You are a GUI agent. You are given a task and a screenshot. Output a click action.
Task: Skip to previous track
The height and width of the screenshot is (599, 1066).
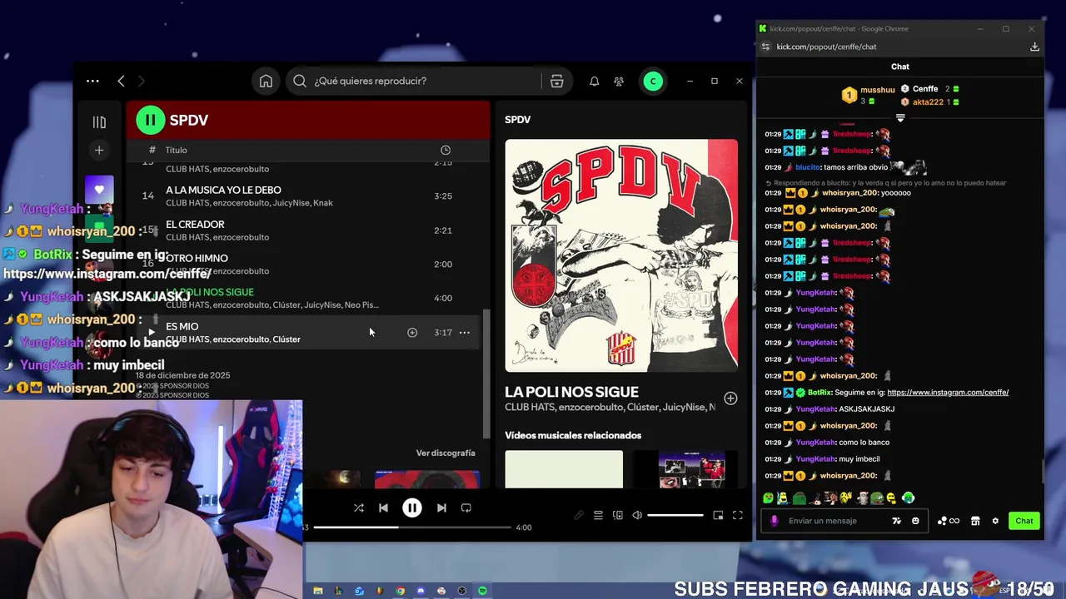pos(383,507)
